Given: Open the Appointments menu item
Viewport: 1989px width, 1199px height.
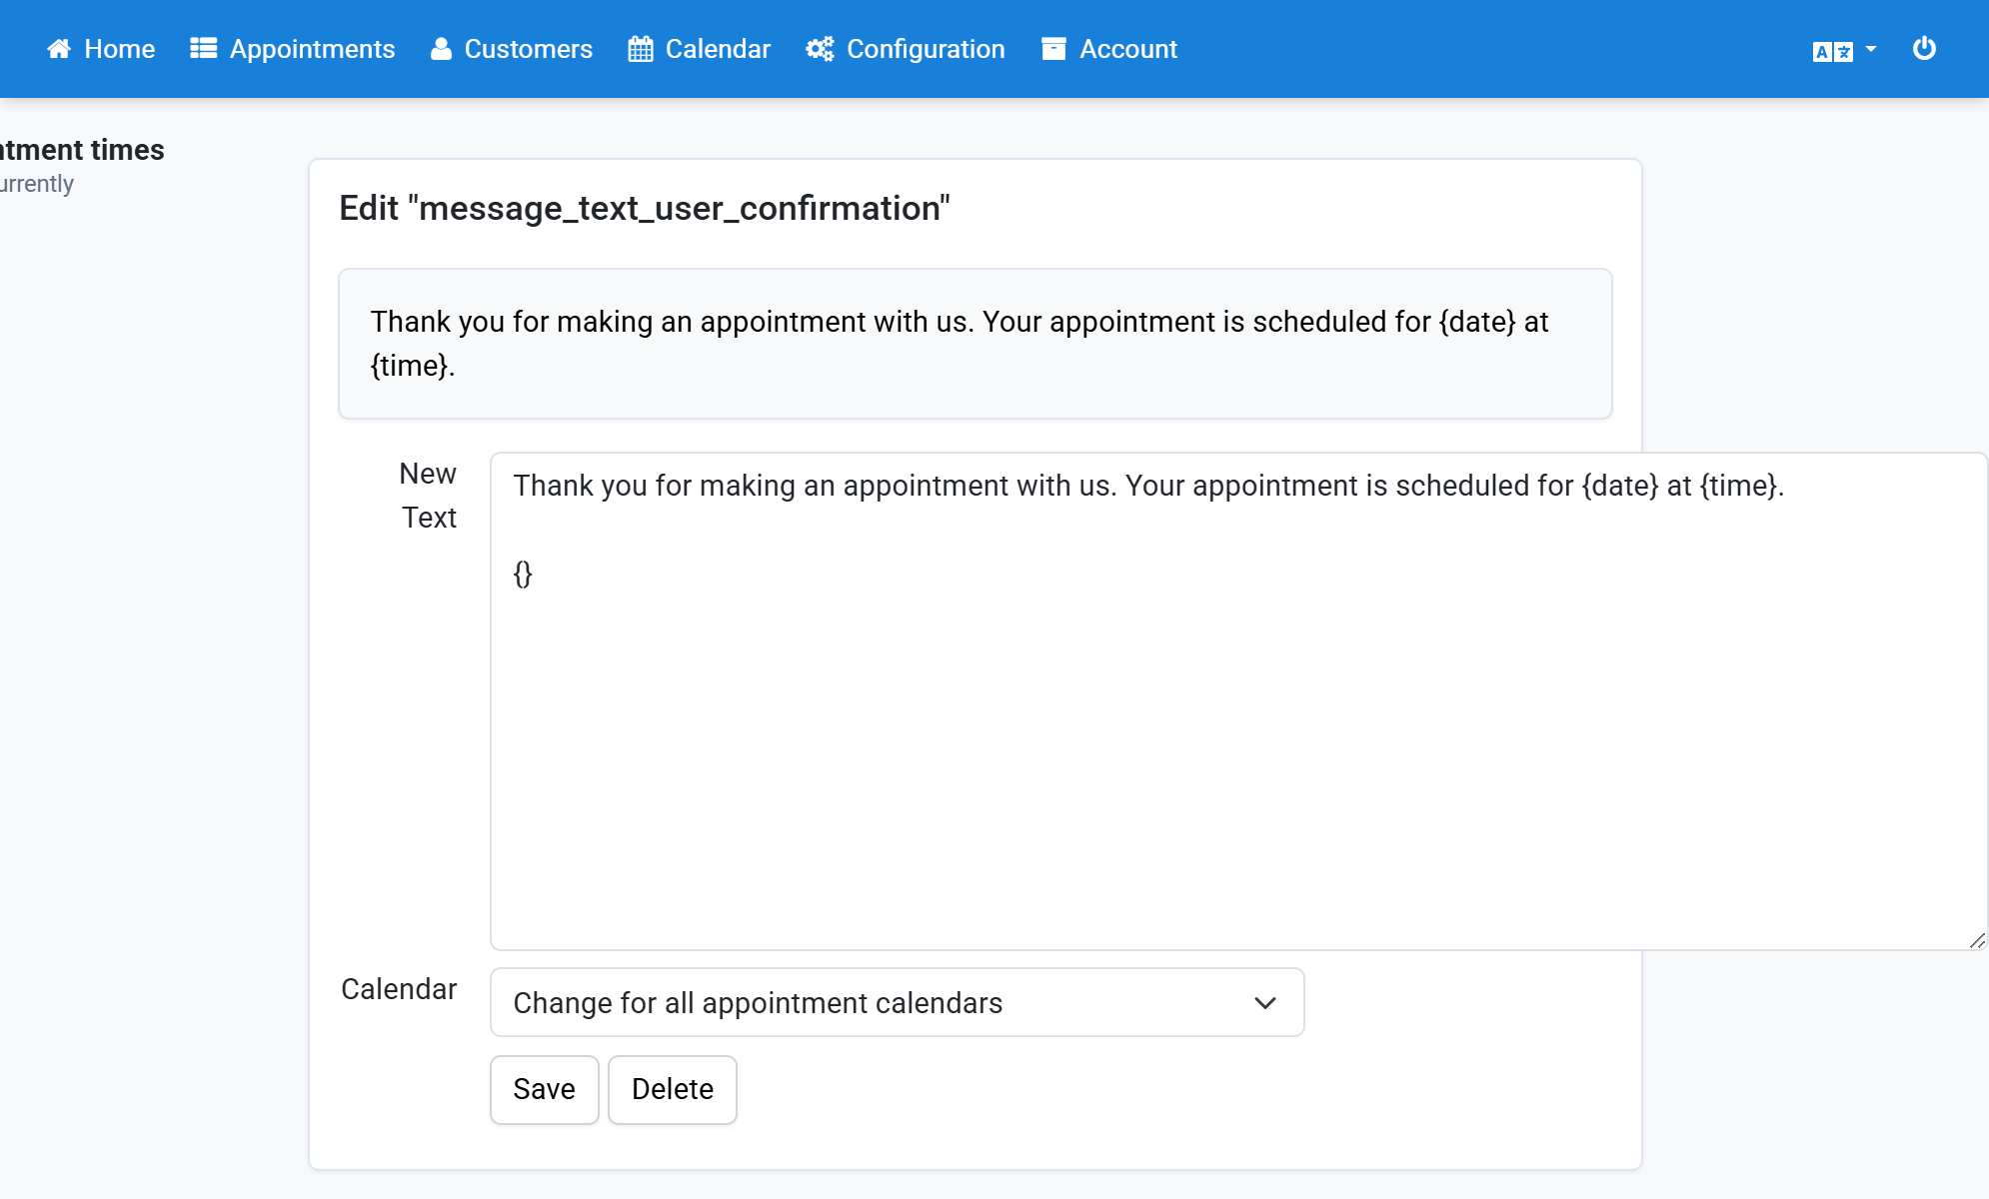Looking at the screenshot, I should pos(293,49).
